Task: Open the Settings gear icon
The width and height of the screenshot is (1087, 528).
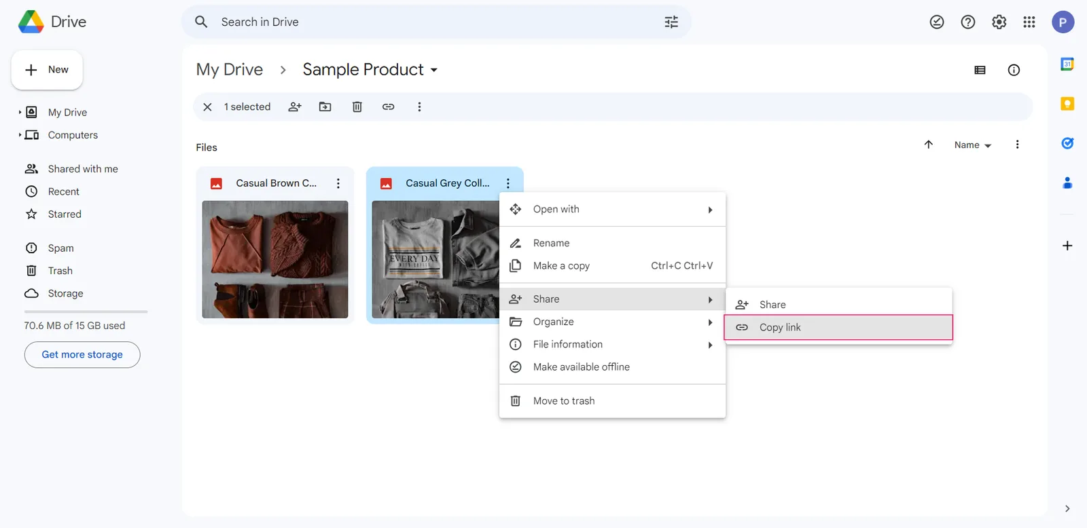Action: click(x=999, y=22)
